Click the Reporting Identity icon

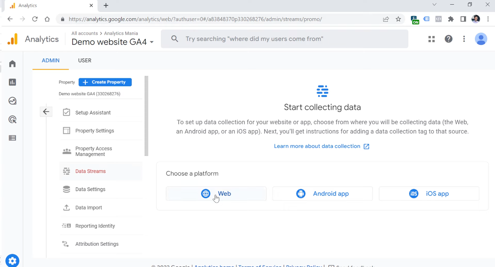[x=67, y=226]
